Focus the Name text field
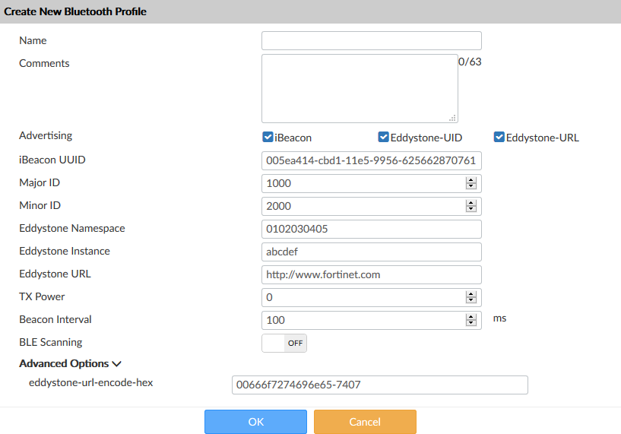Screen dimensions: 621x434 click(x=371, y=40)
